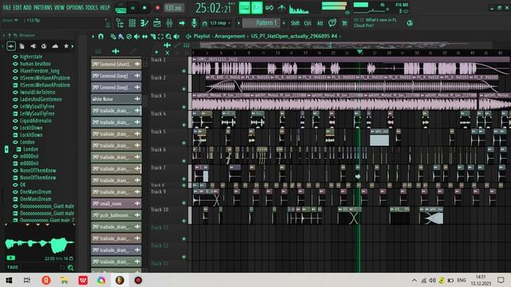Screen dimensions: 511x287
Task: Open the shopping cart icon
Action: (x=344, y=23)
